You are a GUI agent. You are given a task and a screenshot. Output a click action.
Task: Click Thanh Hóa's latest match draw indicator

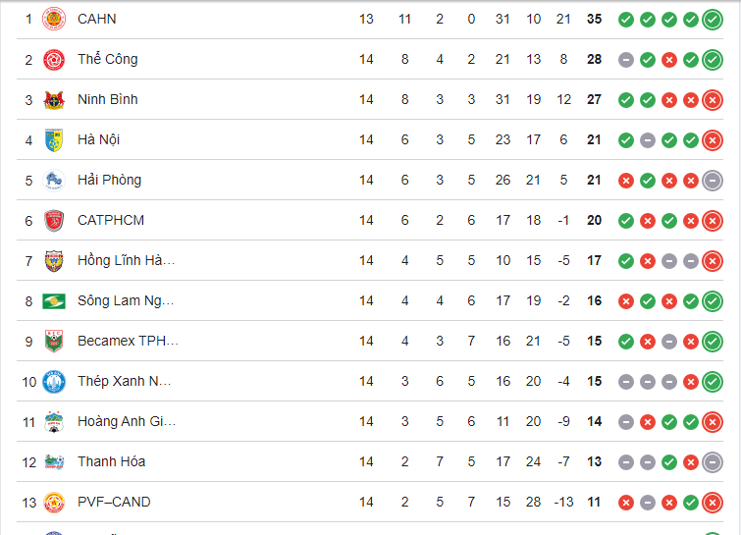point(713,461)
